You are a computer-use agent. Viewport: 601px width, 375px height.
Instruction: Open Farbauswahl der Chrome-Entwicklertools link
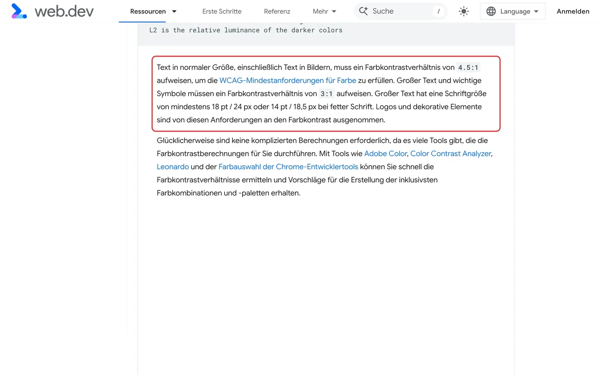tap(288, 167)
